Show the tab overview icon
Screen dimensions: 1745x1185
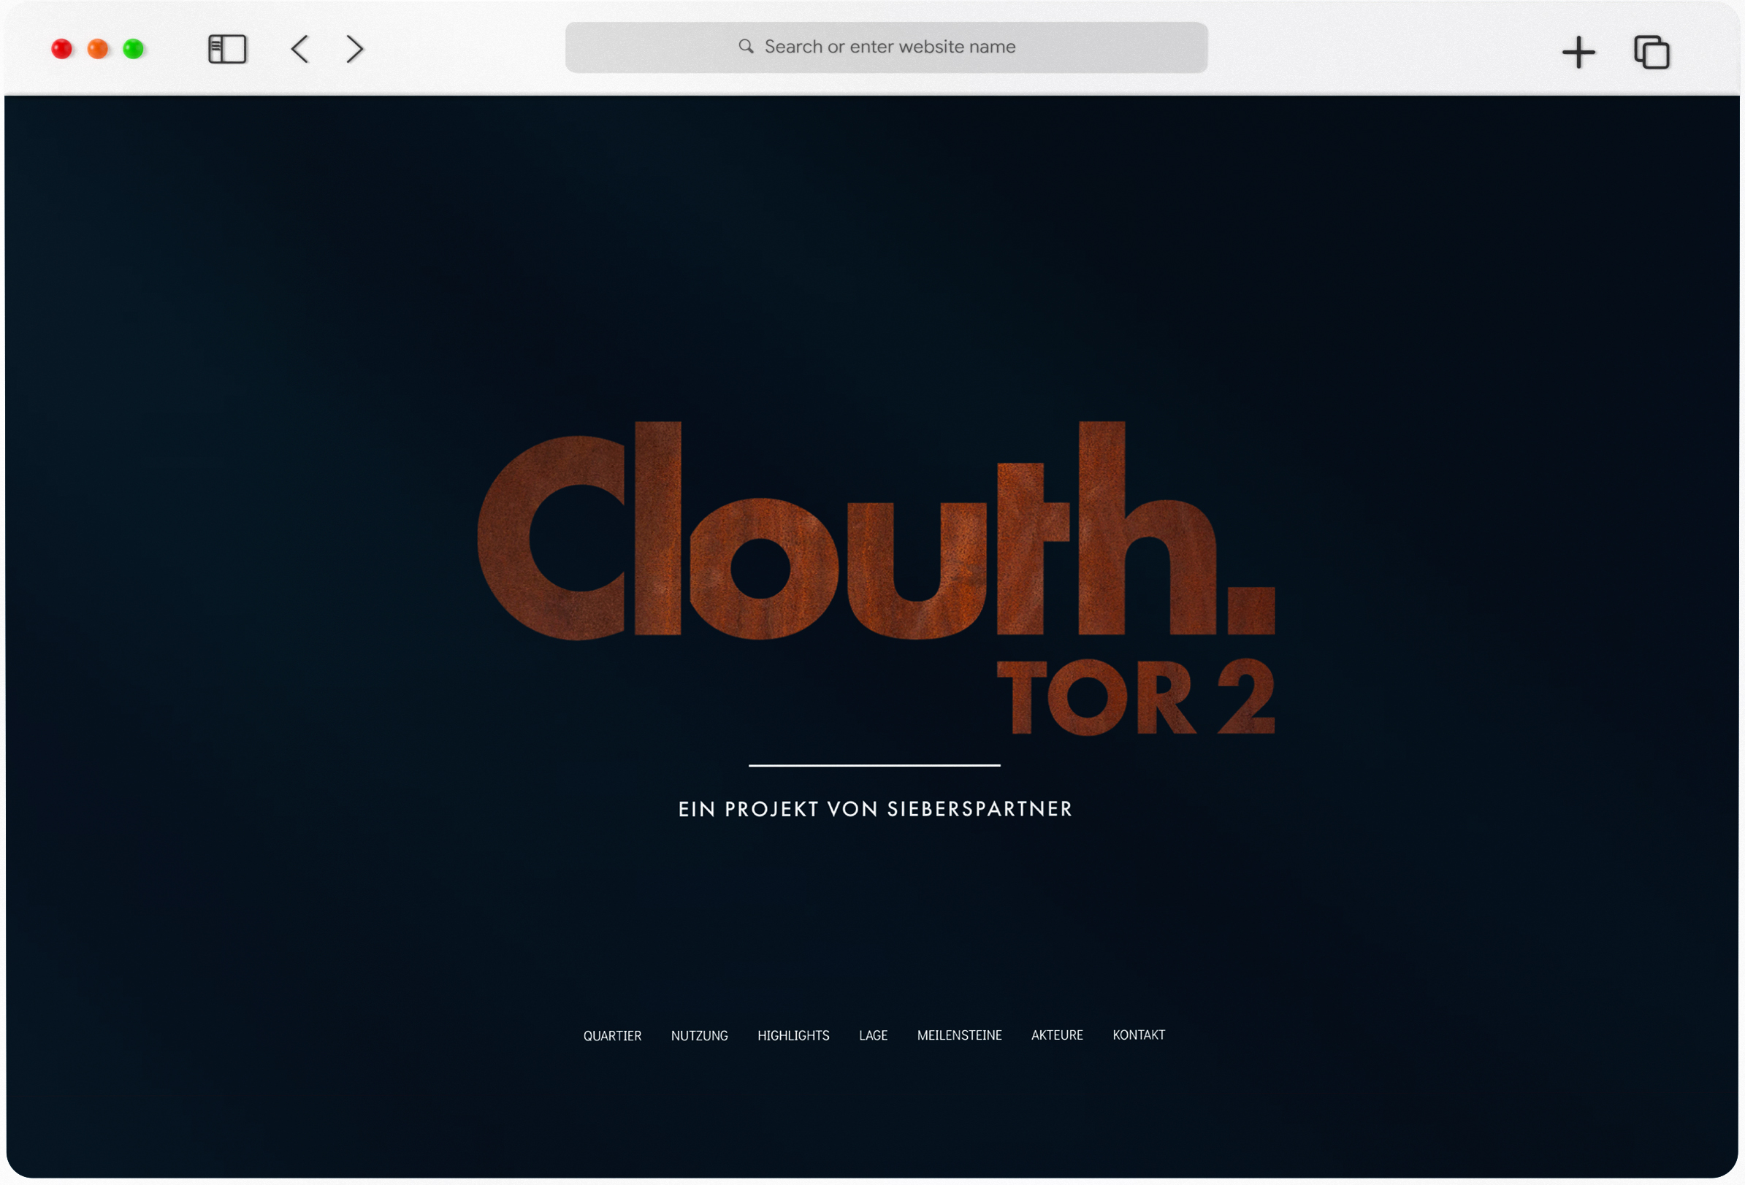(x=1652, y=53)
